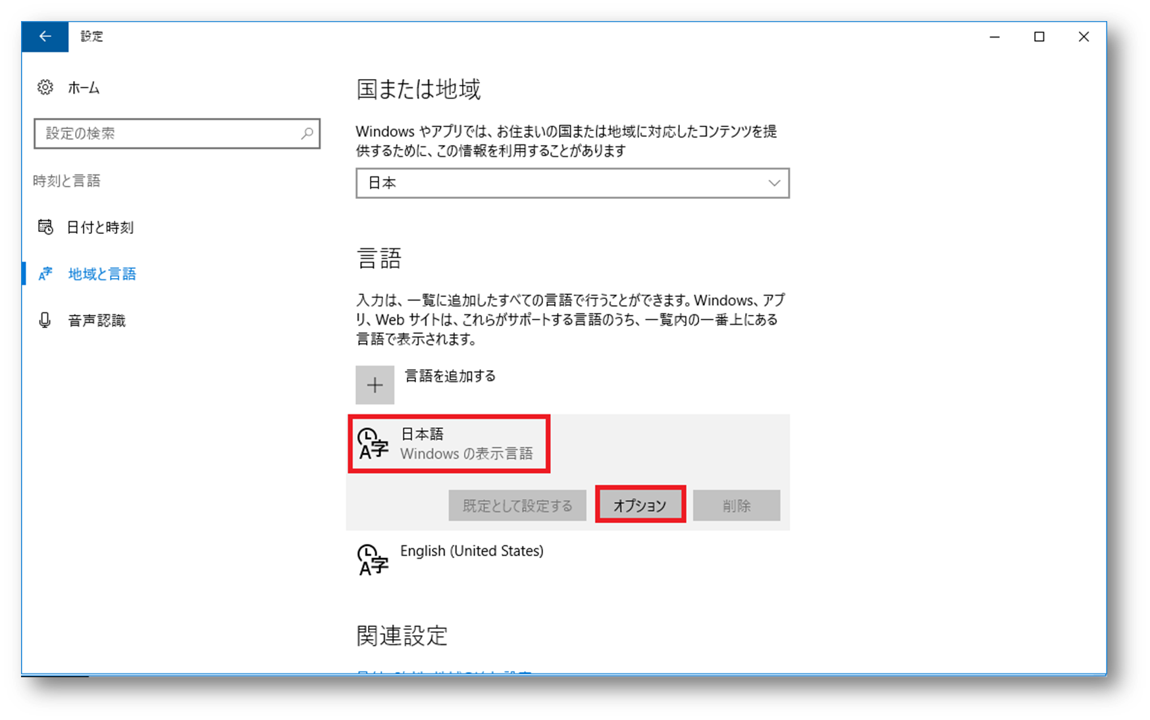The image size is (1150, 720).
Task: Click the 削除 button
Action: pyautogui.click(x=737, y=505)
